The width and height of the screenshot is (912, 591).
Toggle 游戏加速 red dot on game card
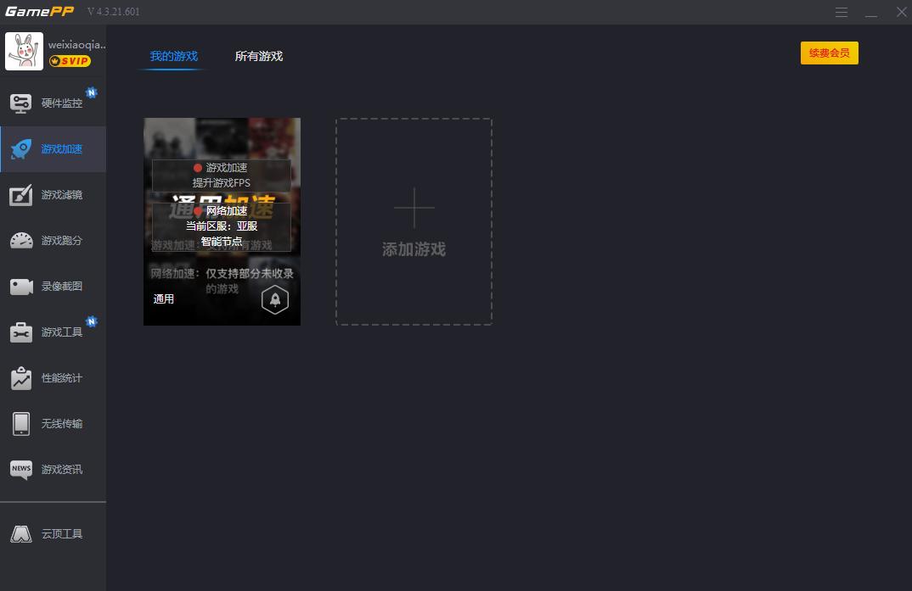[x=198, y=168]
